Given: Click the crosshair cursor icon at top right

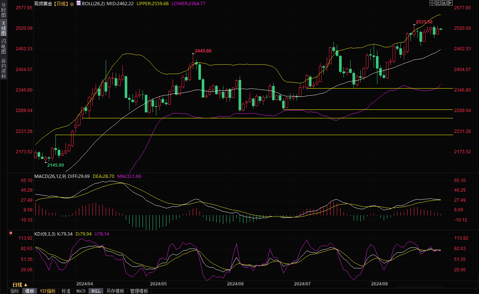Looking at the screenshot, I should click(x=432, y=3).
